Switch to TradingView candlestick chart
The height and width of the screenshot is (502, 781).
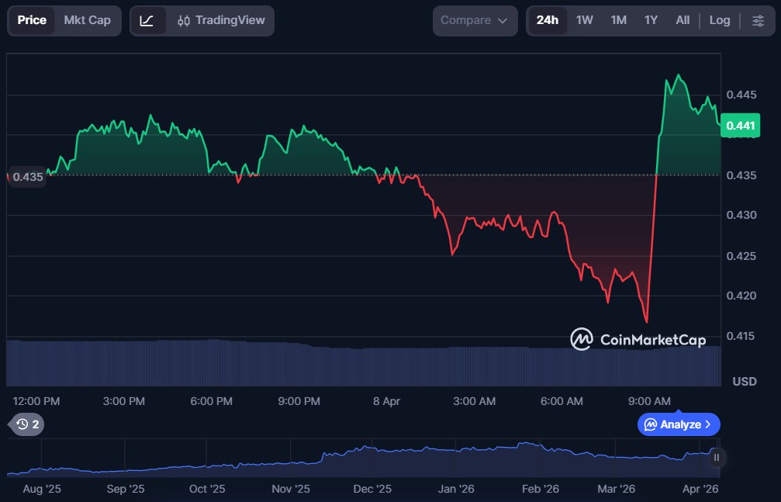(220, 20)
